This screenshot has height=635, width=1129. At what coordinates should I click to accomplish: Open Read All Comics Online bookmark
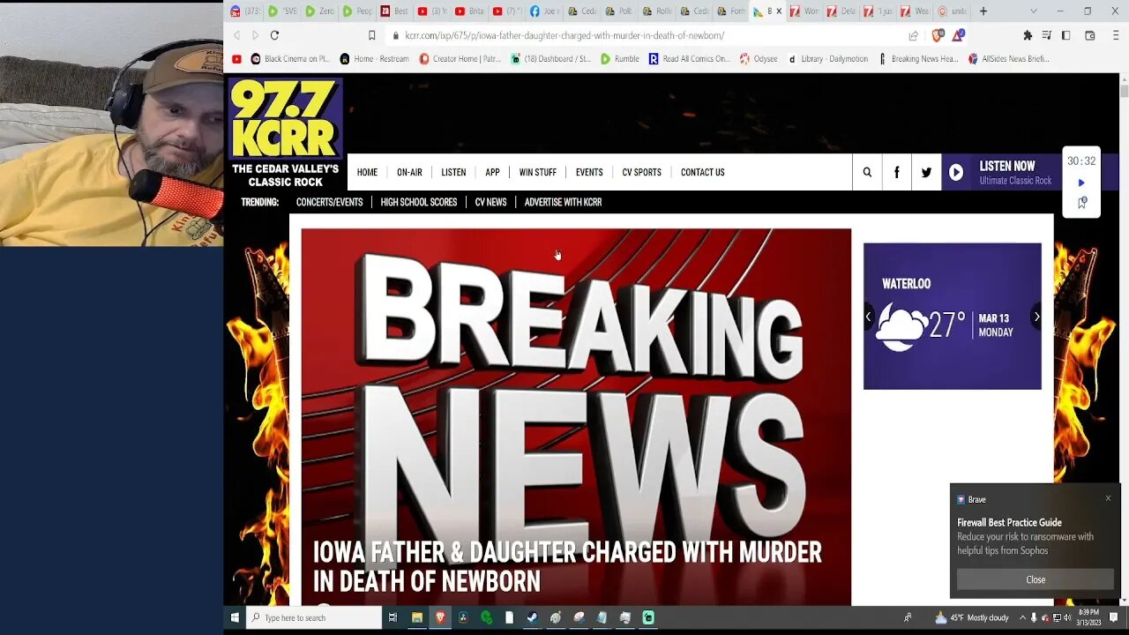pyautogui.click(x=689, y=59)
